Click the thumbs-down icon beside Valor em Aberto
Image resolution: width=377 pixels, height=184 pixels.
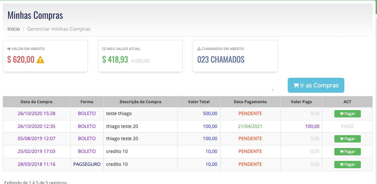point(9,49)
